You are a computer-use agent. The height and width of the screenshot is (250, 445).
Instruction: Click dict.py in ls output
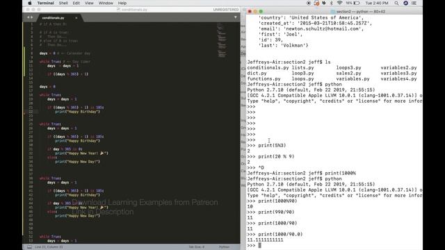point(257,73)
